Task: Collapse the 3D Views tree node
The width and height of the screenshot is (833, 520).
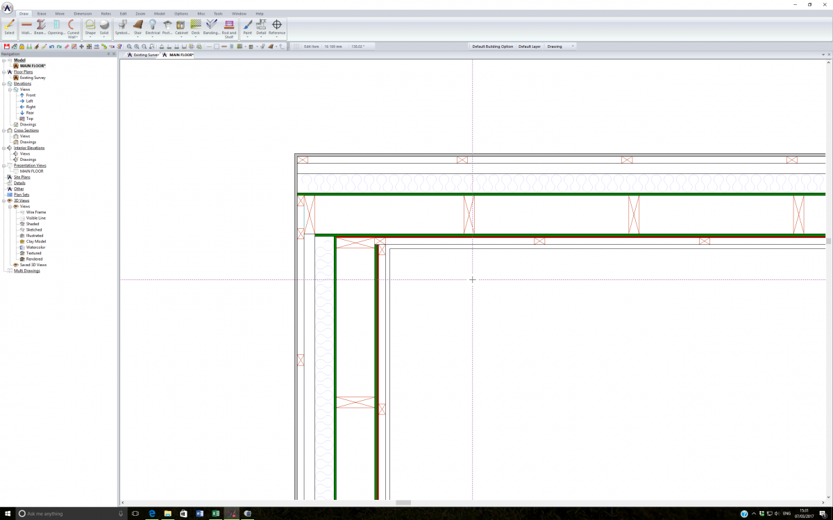Action: point(3,200)
